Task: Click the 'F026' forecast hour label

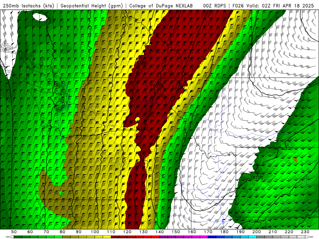Action: 238,6
